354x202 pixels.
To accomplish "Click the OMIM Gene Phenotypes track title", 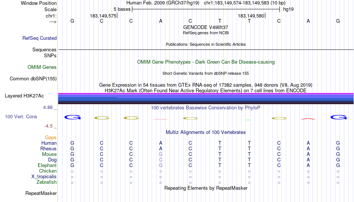I will click(x=206, y=62).
